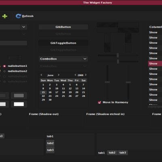Select radiobutton1 option
Viewport: 162px width, 162px height.
(4, 66)
